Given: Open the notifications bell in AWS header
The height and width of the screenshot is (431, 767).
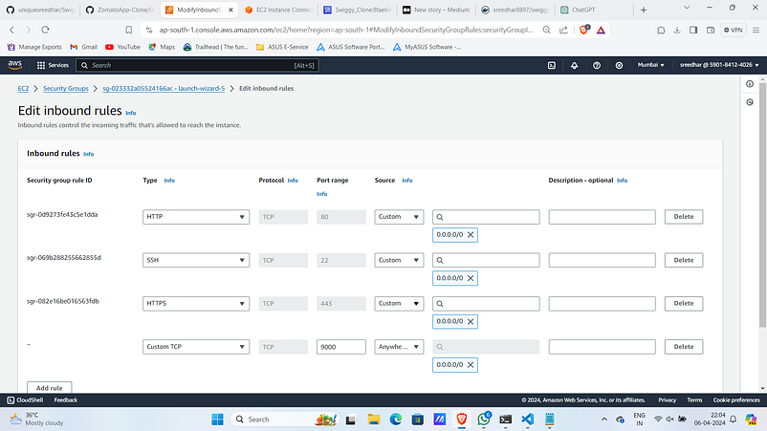Looking at the screenshot, I should point(574,65).
